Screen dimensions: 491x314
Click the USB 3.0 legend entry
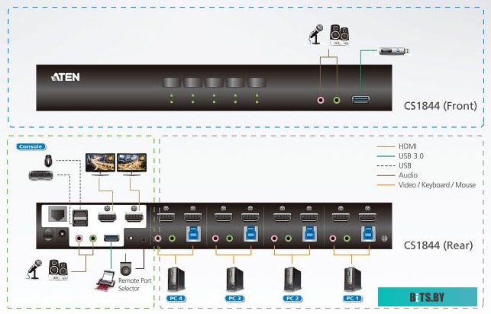click(400, 156)
